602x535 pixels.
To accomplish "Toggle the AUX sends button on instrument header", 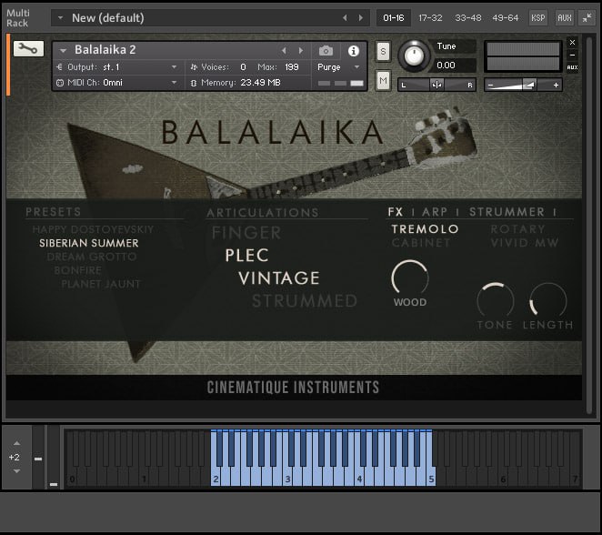I will 572,67.
